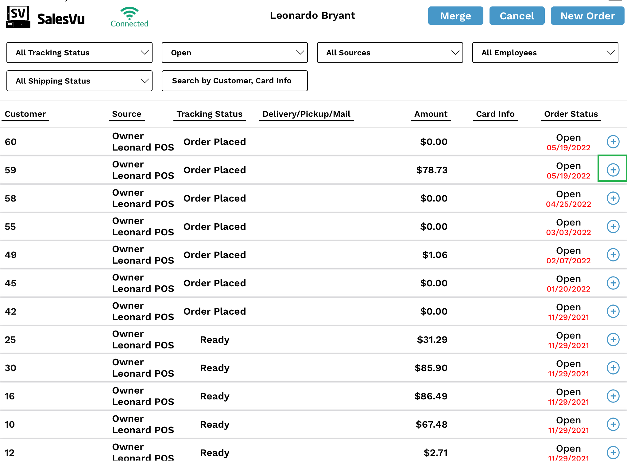The width and height of the screenshot is (627, 463).
Task: Click the SalesVu logo icon
Action: pos(18,17)
